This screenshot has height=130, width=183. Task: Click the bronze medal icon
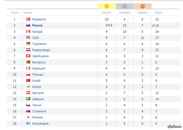pyautogui.click(x=142, y=6)
